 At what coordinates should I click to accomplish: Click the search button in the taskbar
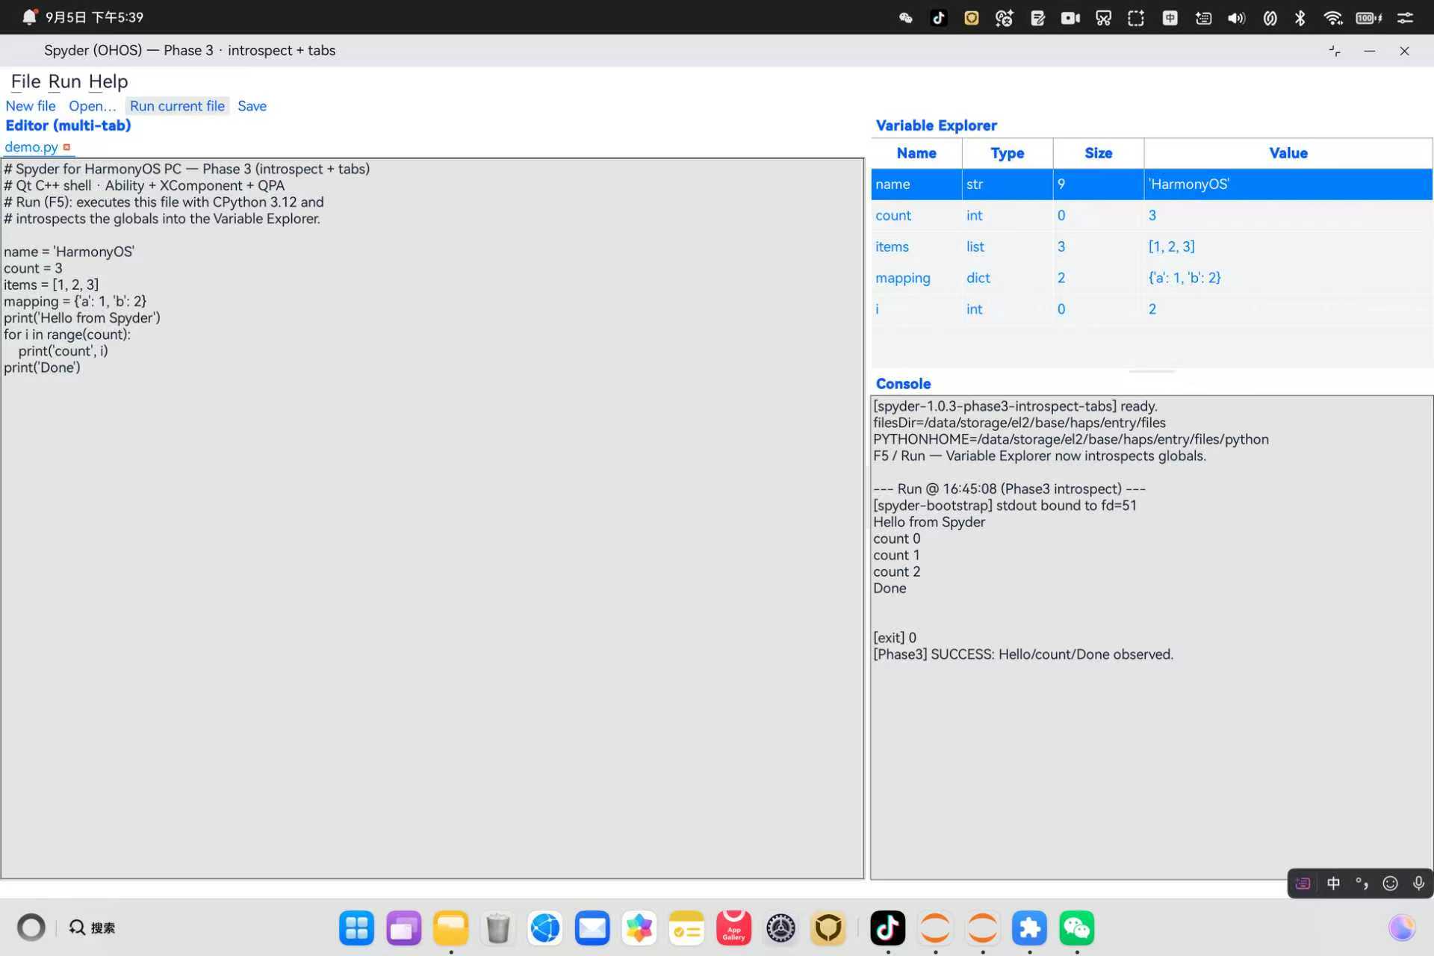point(92,928)
